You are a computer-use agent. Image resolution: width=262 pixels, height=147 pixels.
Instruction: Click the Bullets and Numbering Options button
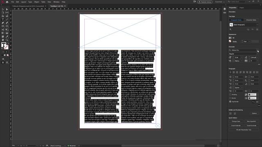coord(254,114)
